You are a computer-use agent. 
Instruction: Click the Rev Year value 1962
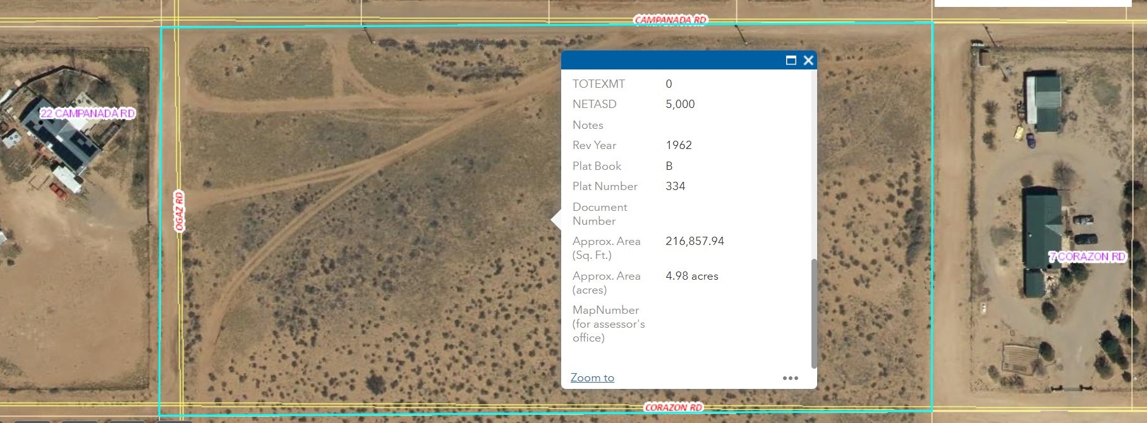[679, 145]
